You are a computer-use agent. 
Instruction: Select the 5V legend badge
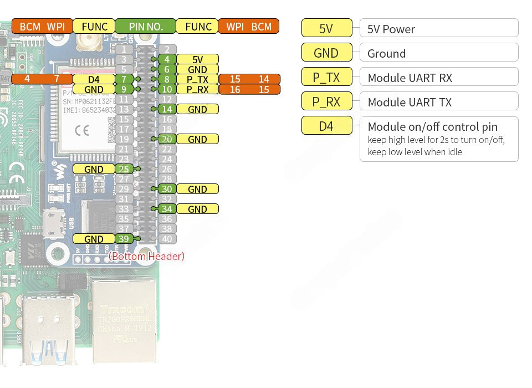pyautogui.click(x=326, y=29)
